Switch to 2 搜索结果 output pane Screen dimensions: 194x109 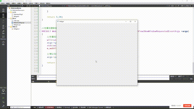point(40,107)
